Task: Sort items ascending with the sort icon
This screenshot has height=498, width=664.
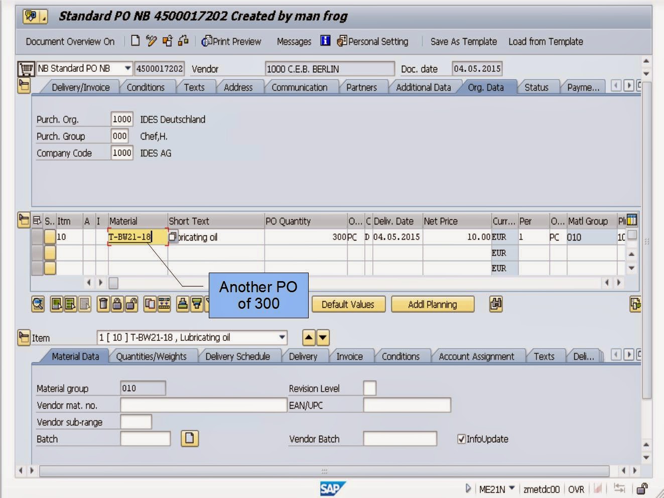Action: 182,304
